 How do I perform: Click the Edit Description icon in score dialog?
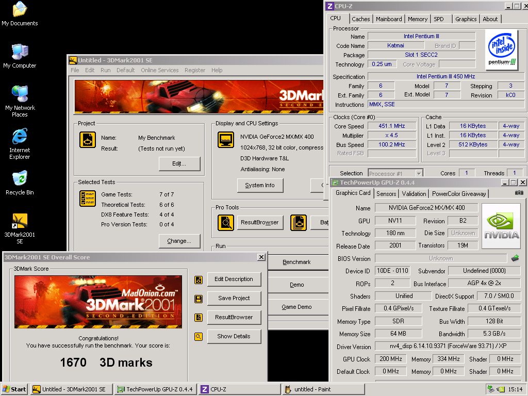coord(199,279)
